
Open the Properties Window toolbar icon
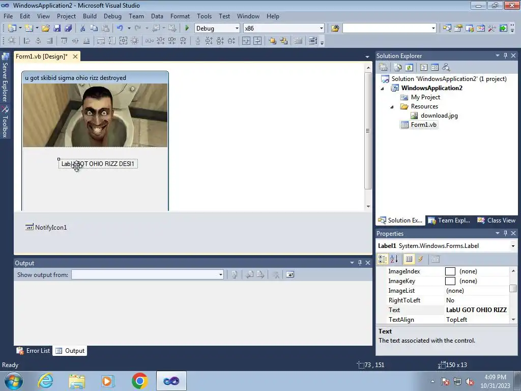[x=458, y=29]
